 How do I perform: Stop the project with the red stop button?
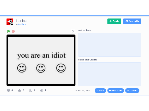click(x=13, y=31)
